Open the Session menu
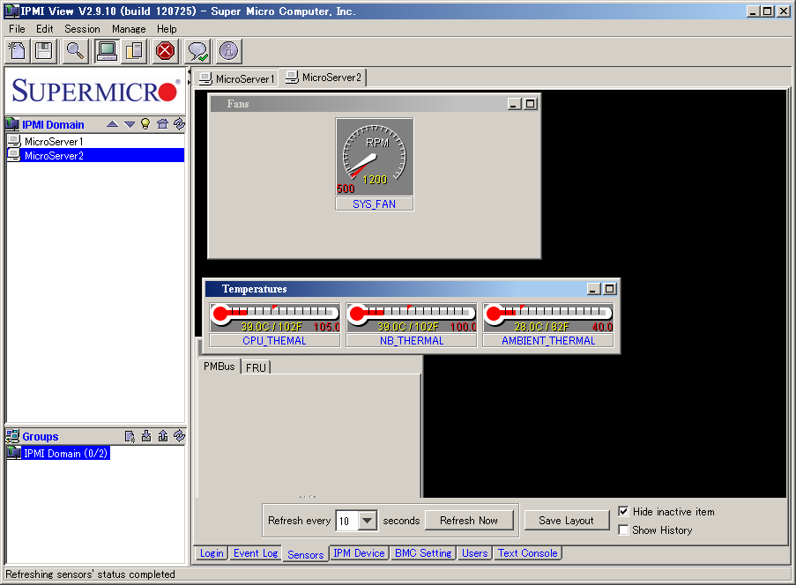 (82, 28)
